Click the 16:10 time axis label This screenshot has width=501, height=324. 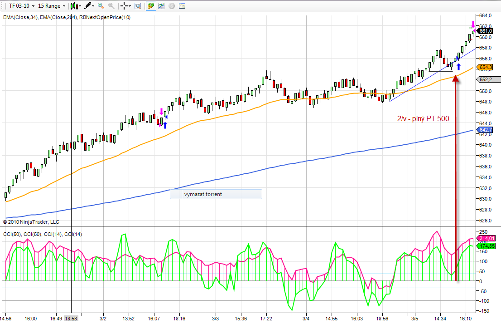point(466,319)
